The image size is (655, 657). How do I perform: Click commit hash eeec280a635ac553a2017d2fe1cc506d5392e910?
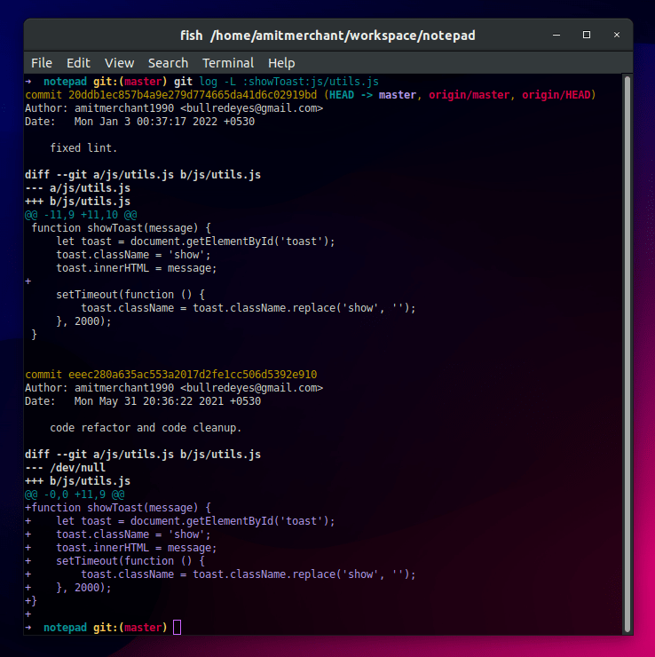click(193, 375)
